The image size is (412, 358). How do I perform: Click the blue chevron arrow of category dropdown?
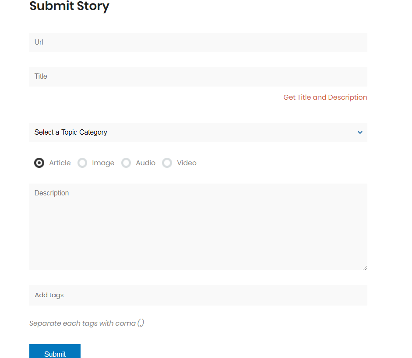pyautogui.click(x=360, y=132)
